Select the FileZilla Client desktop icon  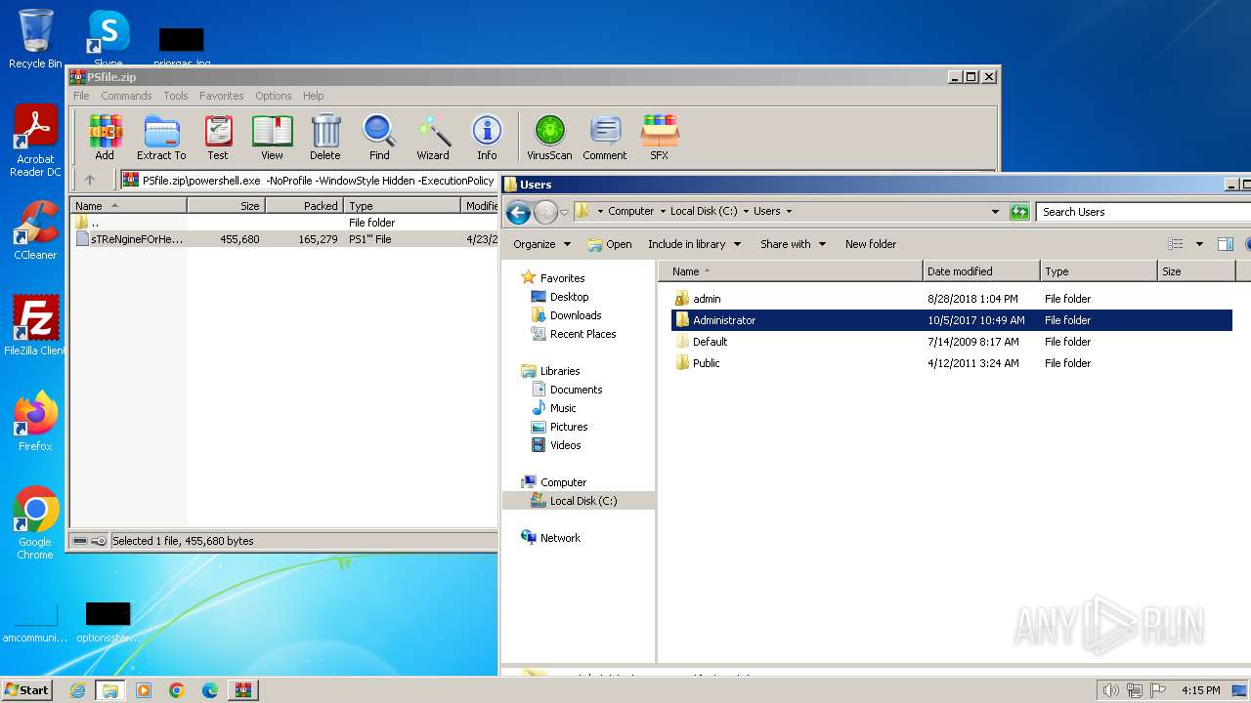coord(35,325)
